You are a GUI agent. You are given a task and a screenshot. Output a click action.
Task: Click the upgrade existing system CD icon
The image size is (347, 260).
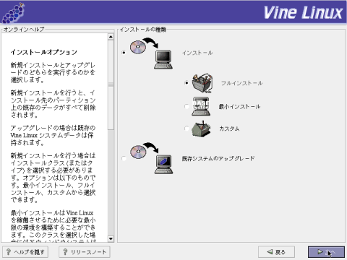click(151, 158)
